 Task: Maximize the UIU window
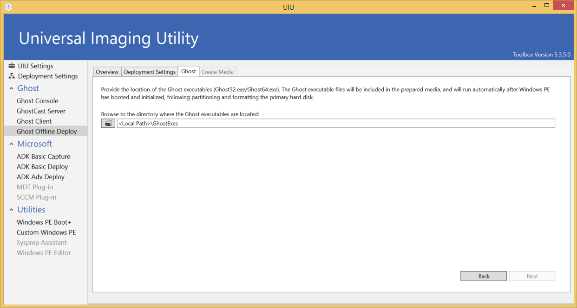click(x=547, y=6)
